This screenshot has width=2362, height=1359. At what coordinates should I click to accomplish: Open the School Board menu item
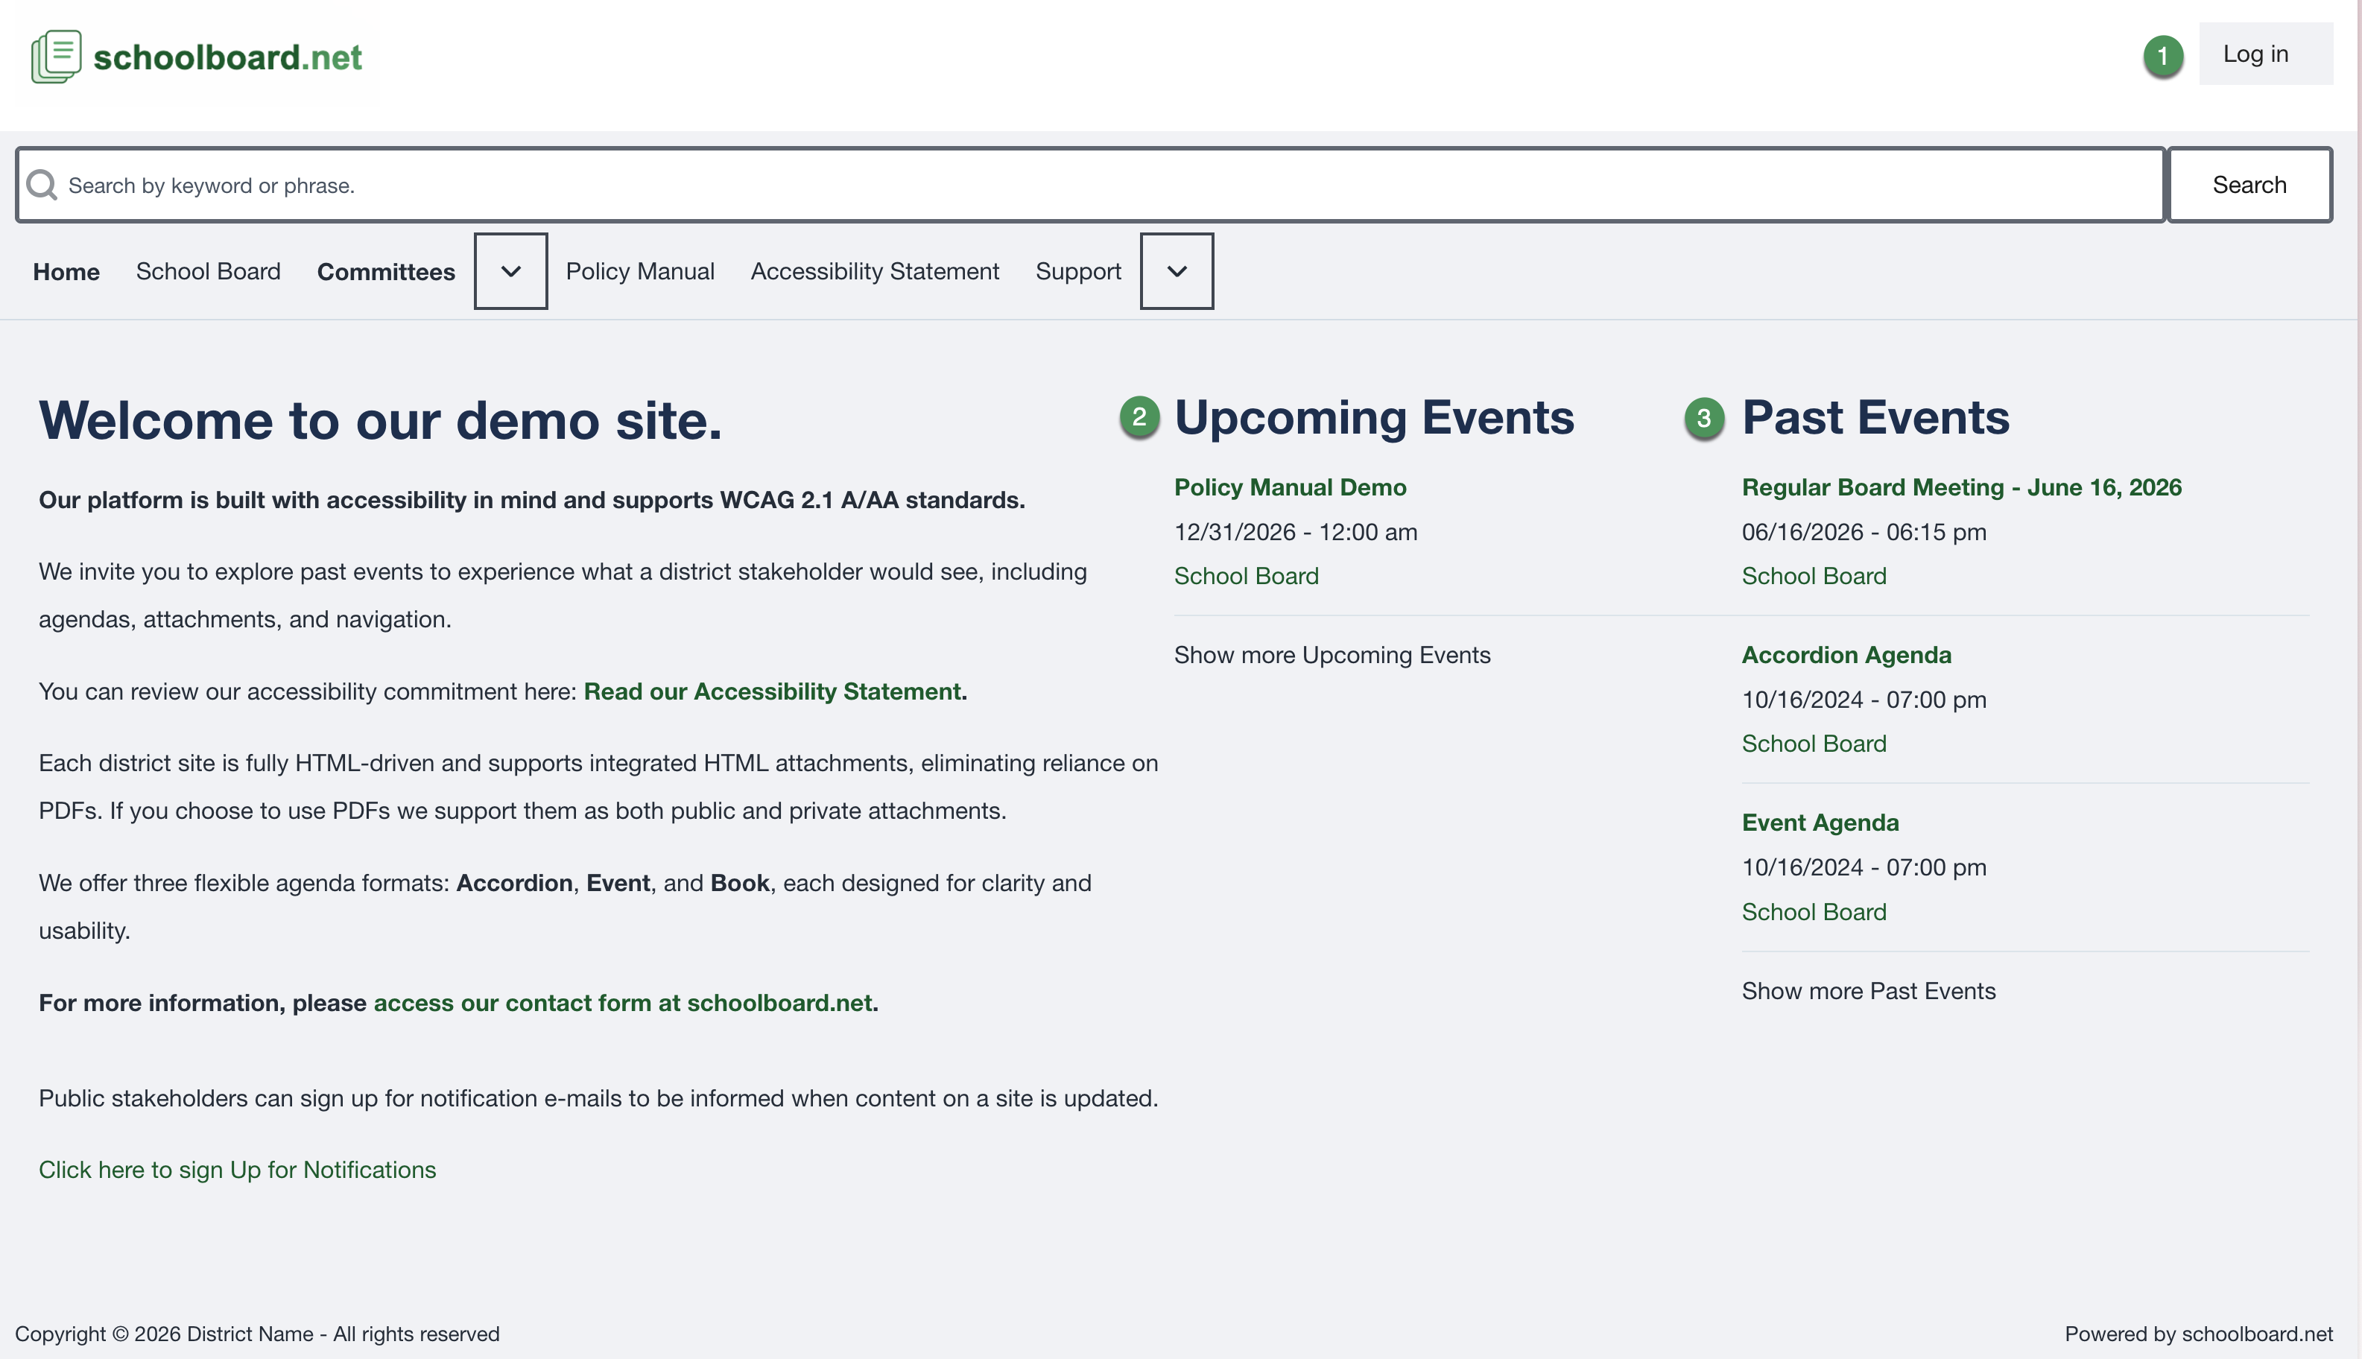click(x=208, y=272)
